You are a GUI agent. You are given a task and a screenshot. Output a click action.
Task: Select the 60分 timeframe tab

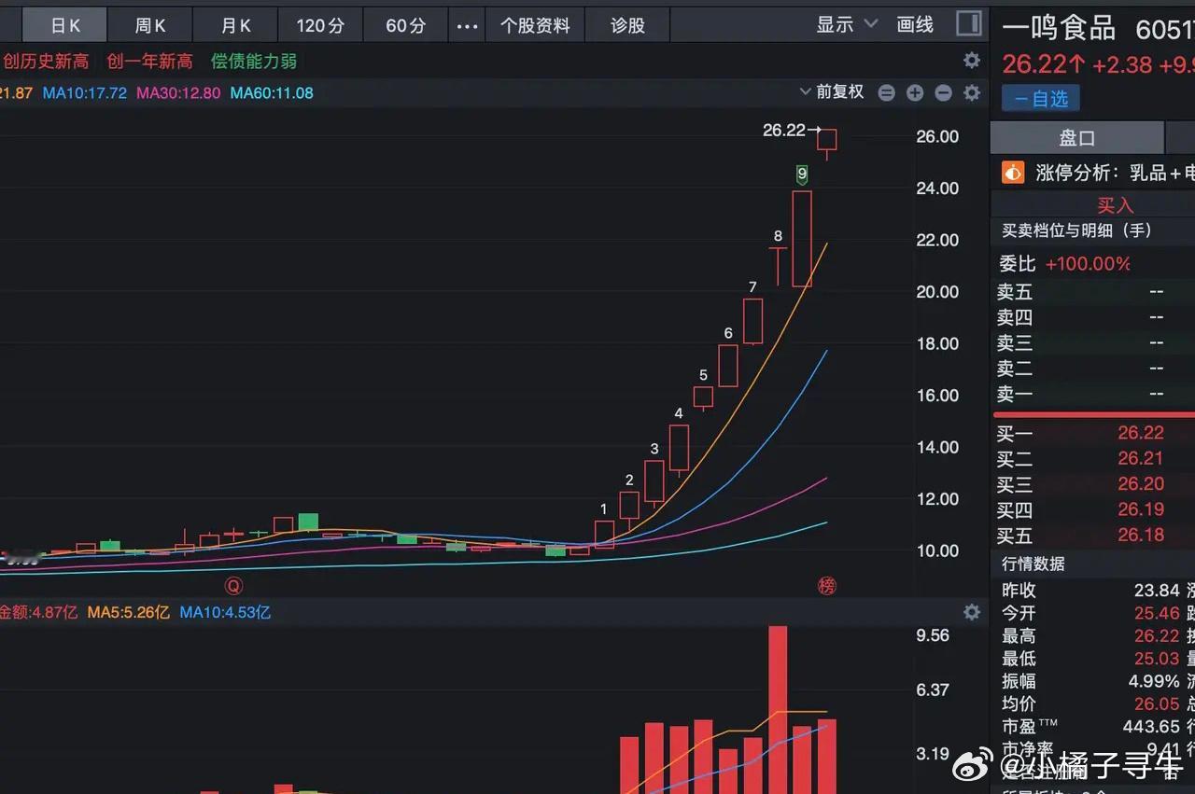(405, 25)
